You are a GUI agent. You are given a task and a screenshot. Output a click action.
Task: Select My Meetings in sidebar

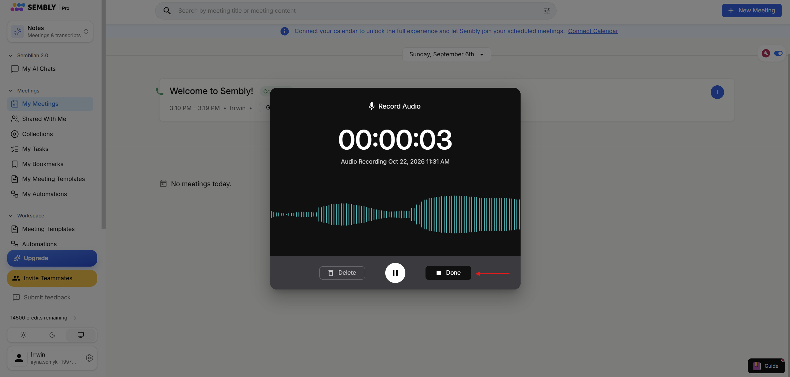point(50,104)
